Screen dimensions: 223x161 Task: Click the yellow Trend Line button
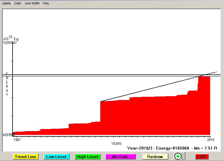26,157
